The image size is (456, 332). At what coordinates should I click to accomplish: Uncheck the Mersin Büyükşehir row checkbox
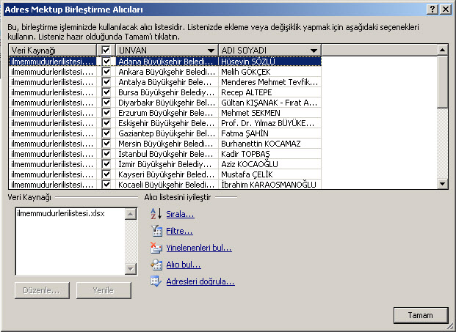coord(106,144)
